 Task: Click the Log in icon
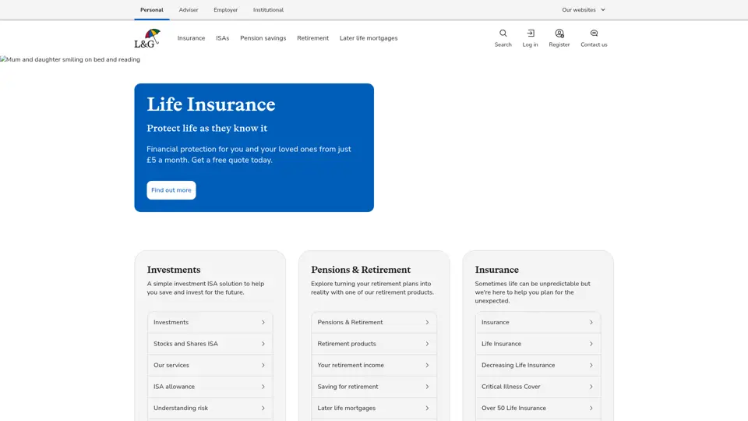click(x=530, y=34)
